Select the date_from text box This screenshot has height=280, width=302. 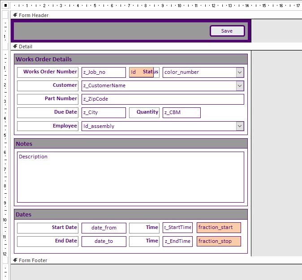tap(104, 228)
